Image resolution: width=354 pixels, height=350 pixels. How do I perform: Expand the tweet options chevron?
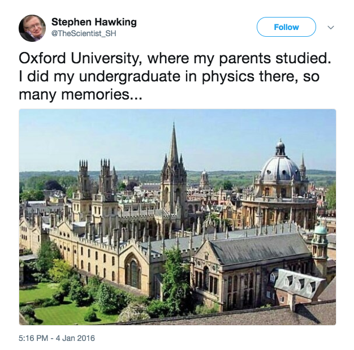(x=331, y=27)
